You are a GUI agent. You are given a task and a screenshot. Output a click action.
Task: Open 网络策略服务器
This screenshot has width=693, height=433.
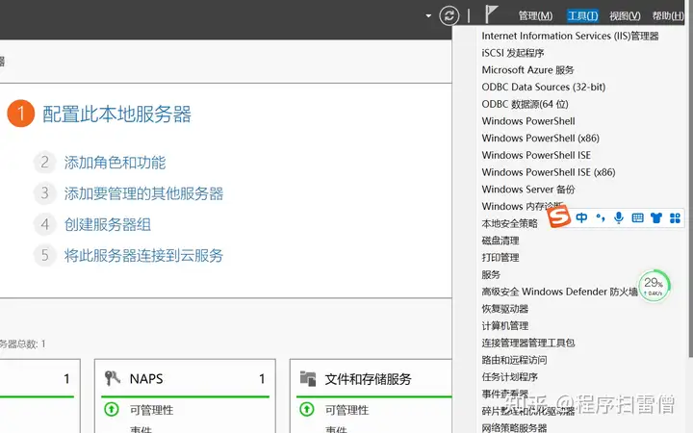pyautogui.click(x=514, y=427)
